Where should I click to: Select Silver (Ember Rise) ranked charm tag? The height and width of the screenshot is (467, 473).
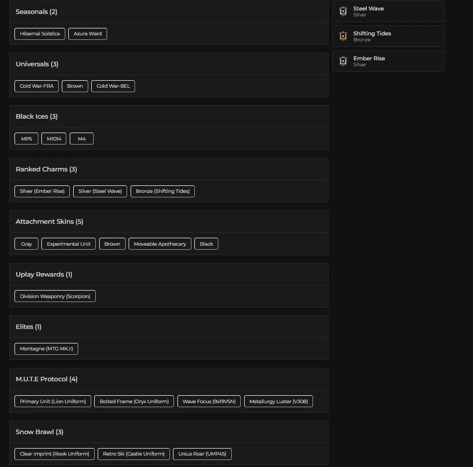[x=42, y=191]
